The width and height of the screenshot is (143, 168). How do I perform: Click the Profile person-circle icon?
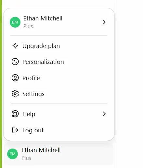[x=15, y=78]
